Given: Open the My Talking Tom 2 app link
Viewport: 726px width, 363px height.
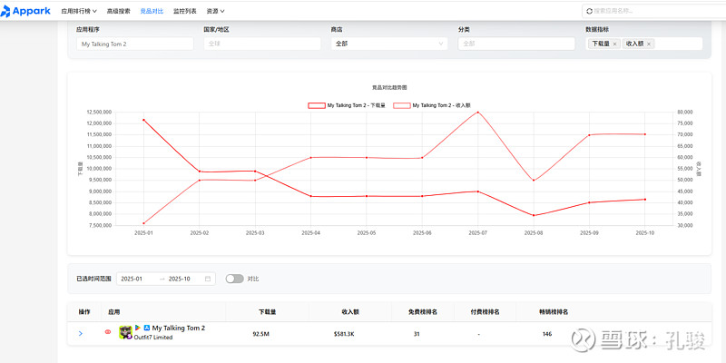Looking at the screenshot, I should [179, 328].
